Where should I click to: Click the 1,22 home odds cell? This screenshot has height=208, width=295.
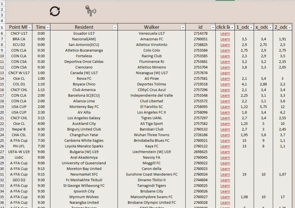pyautogui.click(x=244, y=107)
